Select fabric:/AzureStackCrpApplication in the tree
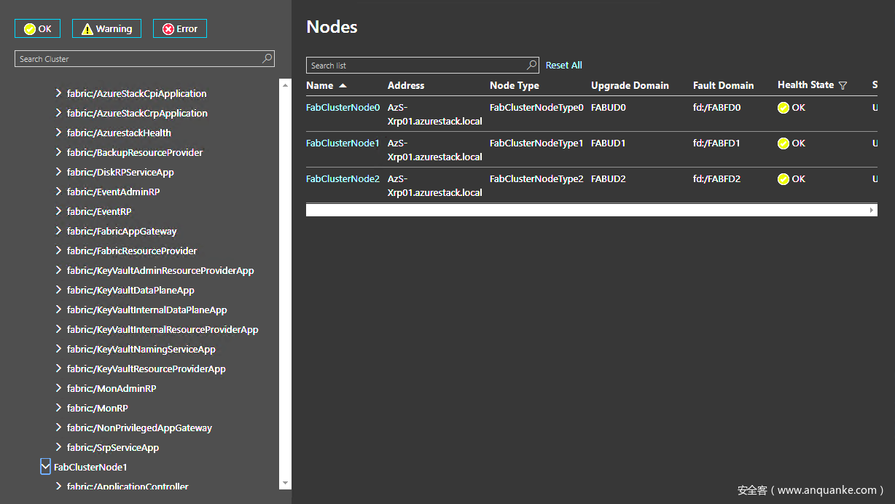 tap(137, 113)
